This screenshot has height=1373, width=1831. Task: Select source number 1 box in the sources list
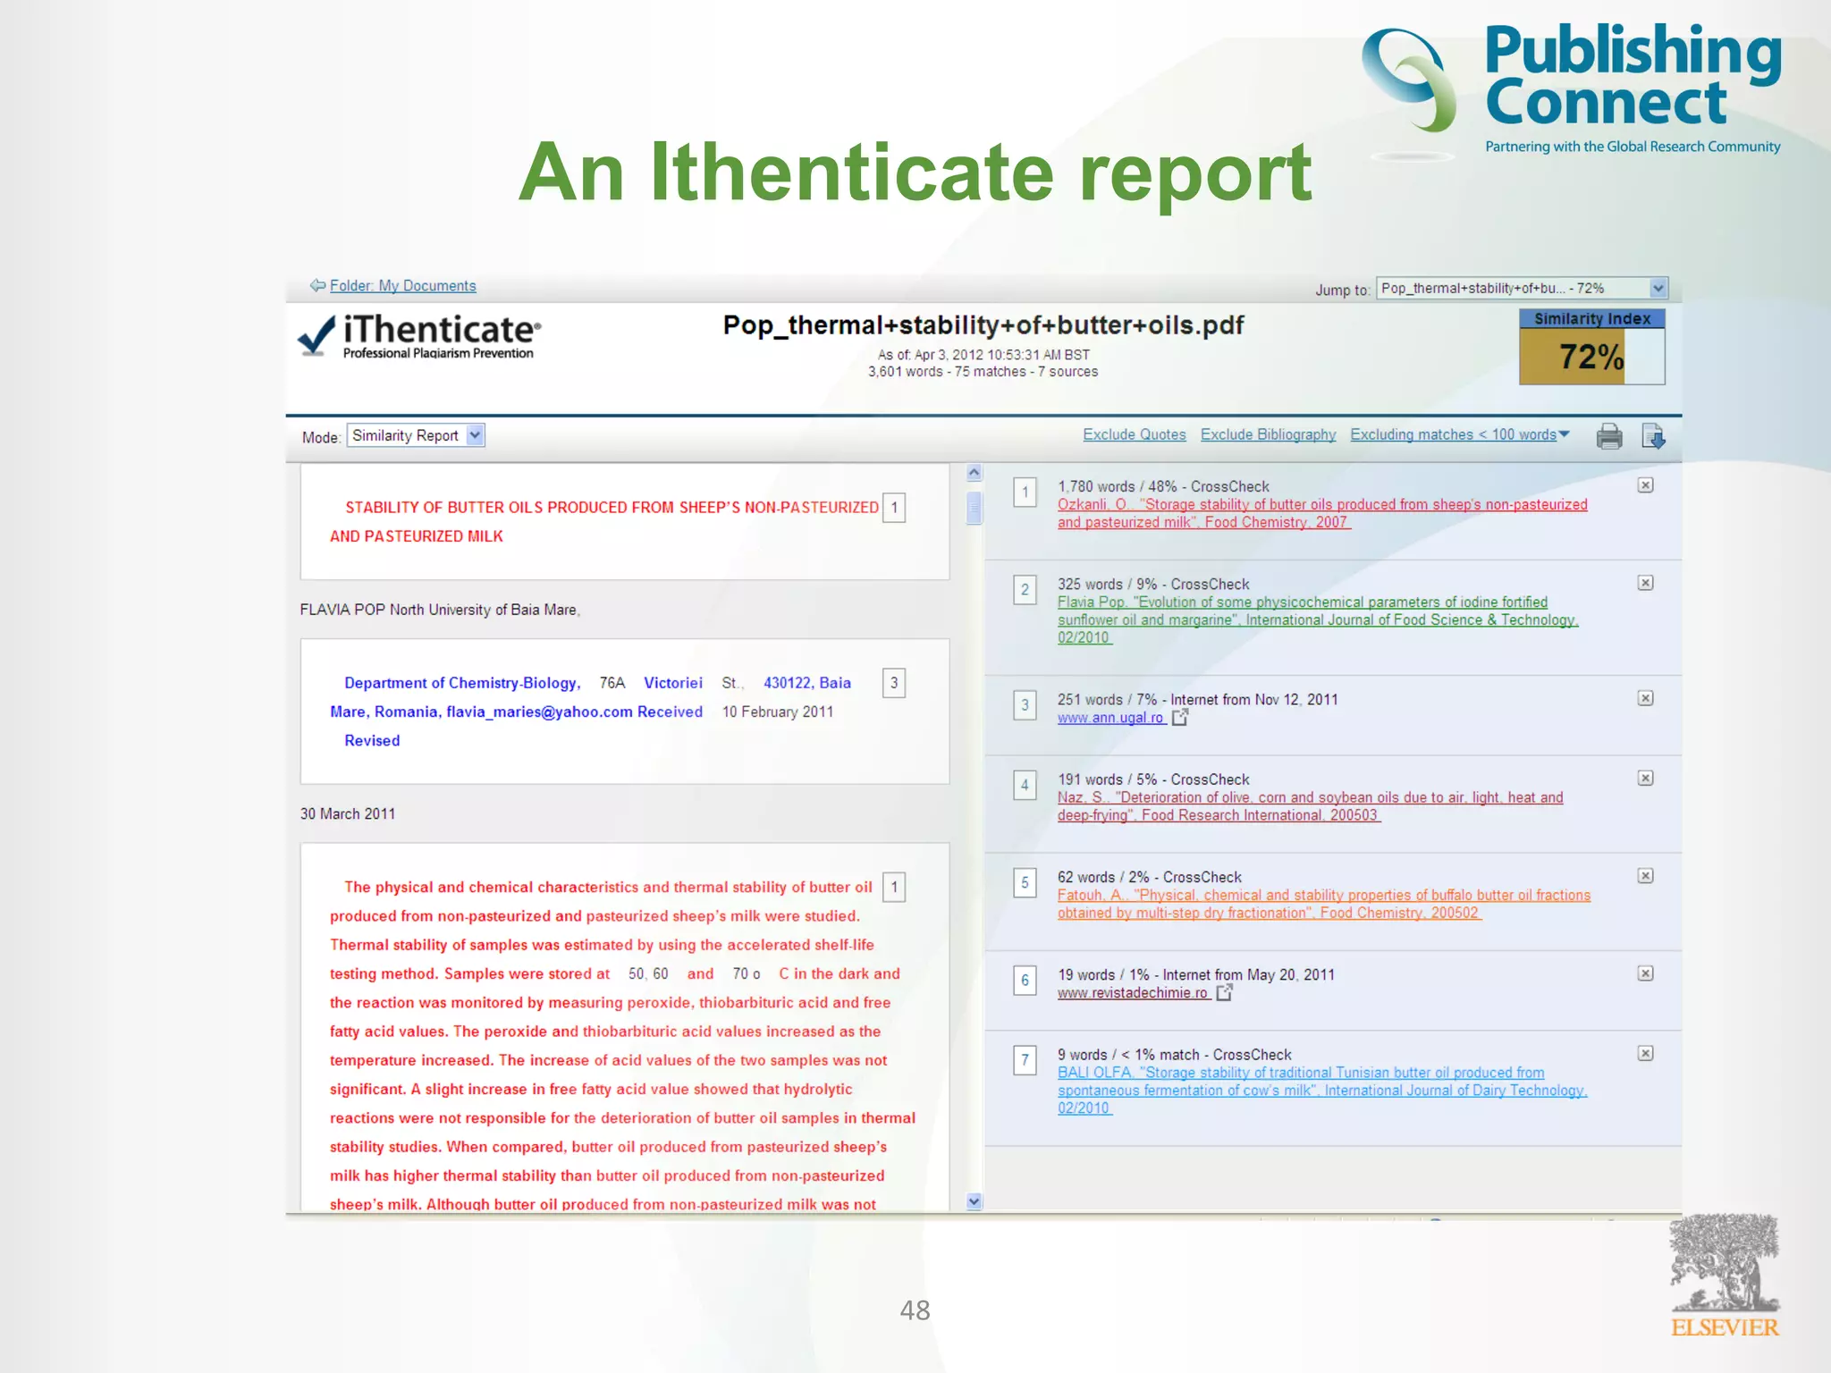1025,492
